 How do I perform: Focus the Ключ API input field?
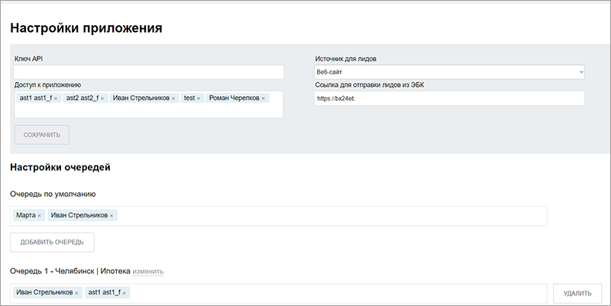148,72
